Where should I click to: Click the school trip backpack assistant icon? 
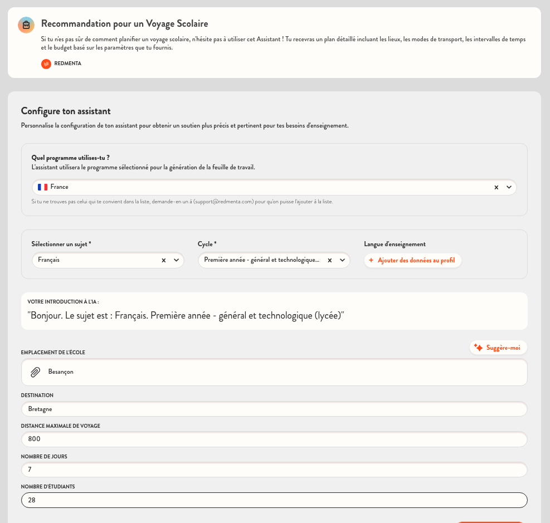(x=26, y=25)
